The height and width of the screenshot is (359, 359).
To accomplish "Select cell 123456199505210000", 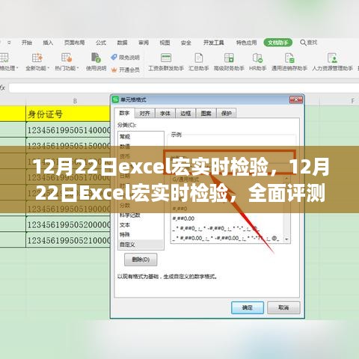I will 68,240.
